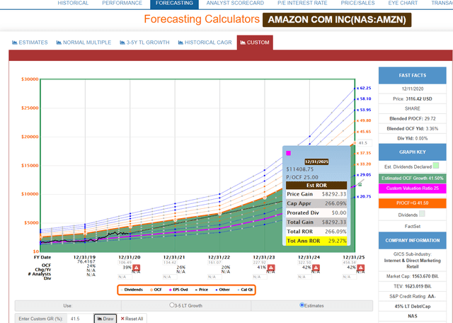Click the Est. Dividends Declared green swatch
This screenshot has width=453, height=323.
coord(436,166)
